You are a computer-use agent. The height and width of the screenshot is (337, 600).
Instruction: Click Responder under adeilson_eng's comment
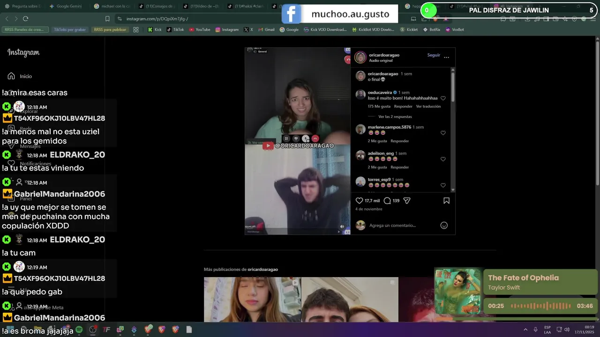pos(399,167)
